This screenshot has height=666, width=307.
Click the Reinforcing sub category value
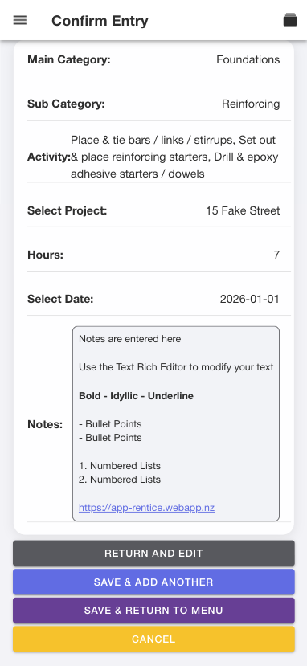point(251,104)
